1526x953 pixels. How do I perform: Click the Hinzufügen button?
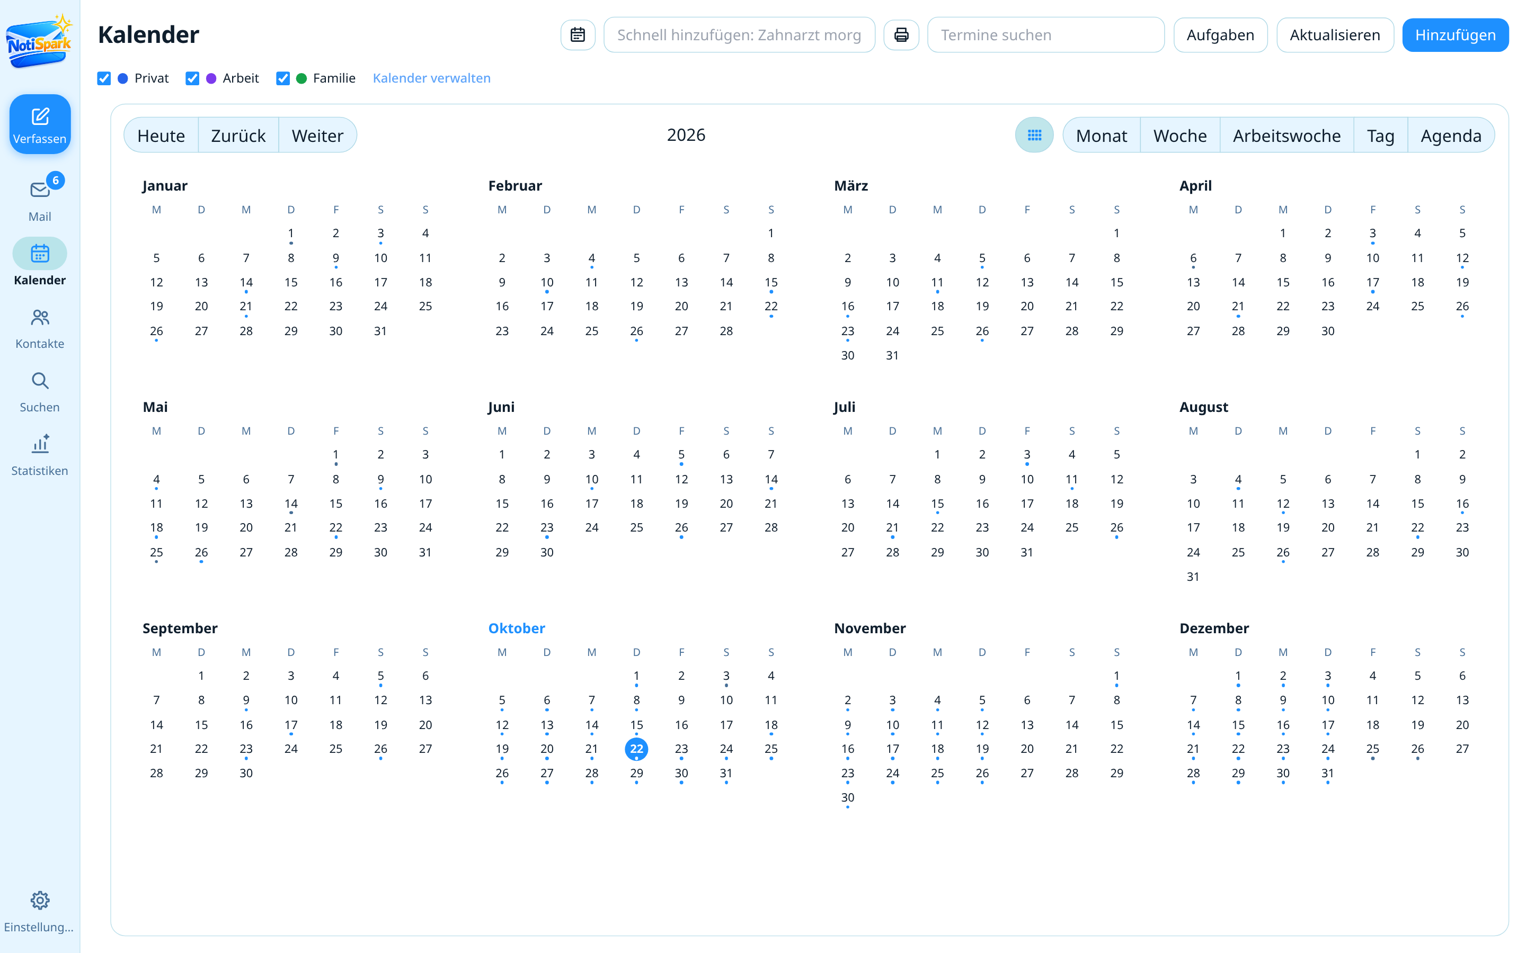pos(1456,34)
